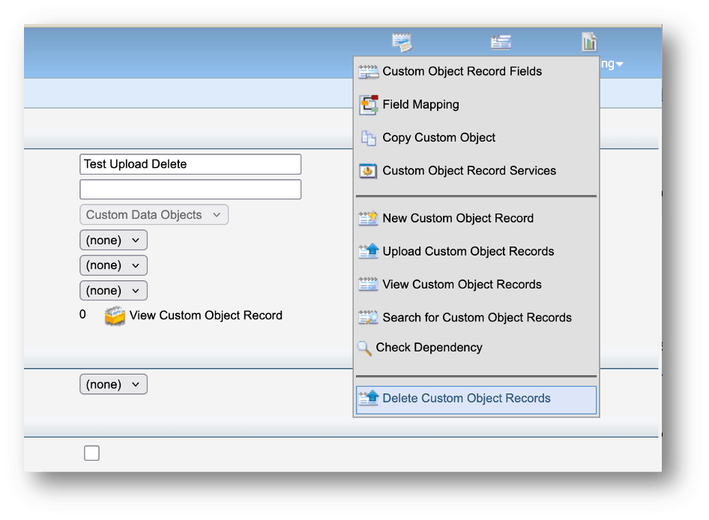Click the Copy Custom Object icon
709x520 pixels.
369,138
